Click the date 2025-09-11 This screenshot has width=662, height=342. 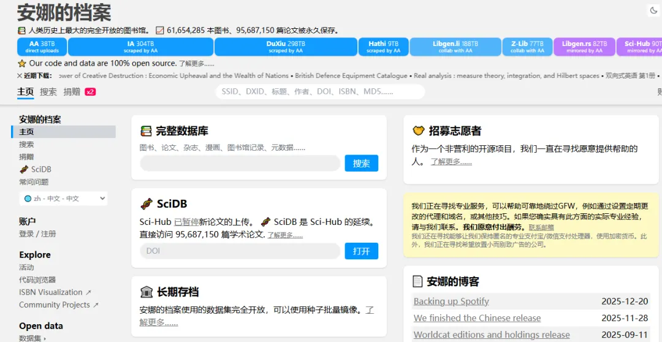click(x=625, y=335)
